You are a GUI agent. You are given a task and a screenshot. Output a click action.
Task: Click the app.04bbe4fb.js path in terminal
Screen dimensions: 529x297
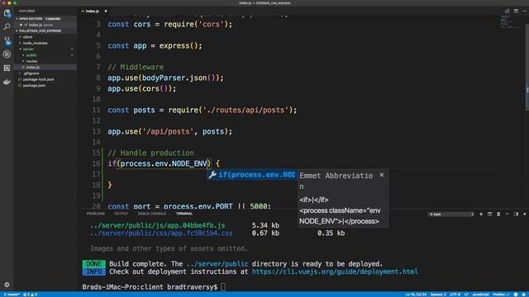(x=158, y=225)
